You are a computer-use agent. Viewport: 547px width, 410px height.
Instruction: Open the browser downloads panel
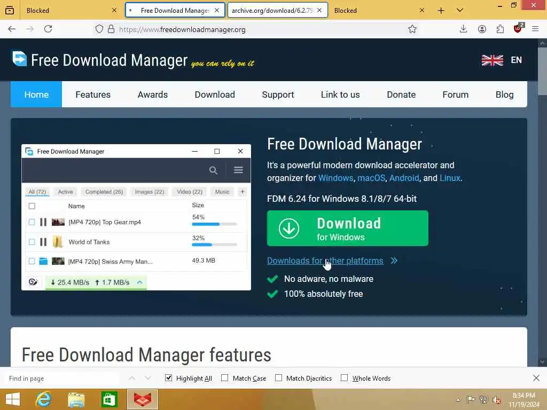(463, 29)
